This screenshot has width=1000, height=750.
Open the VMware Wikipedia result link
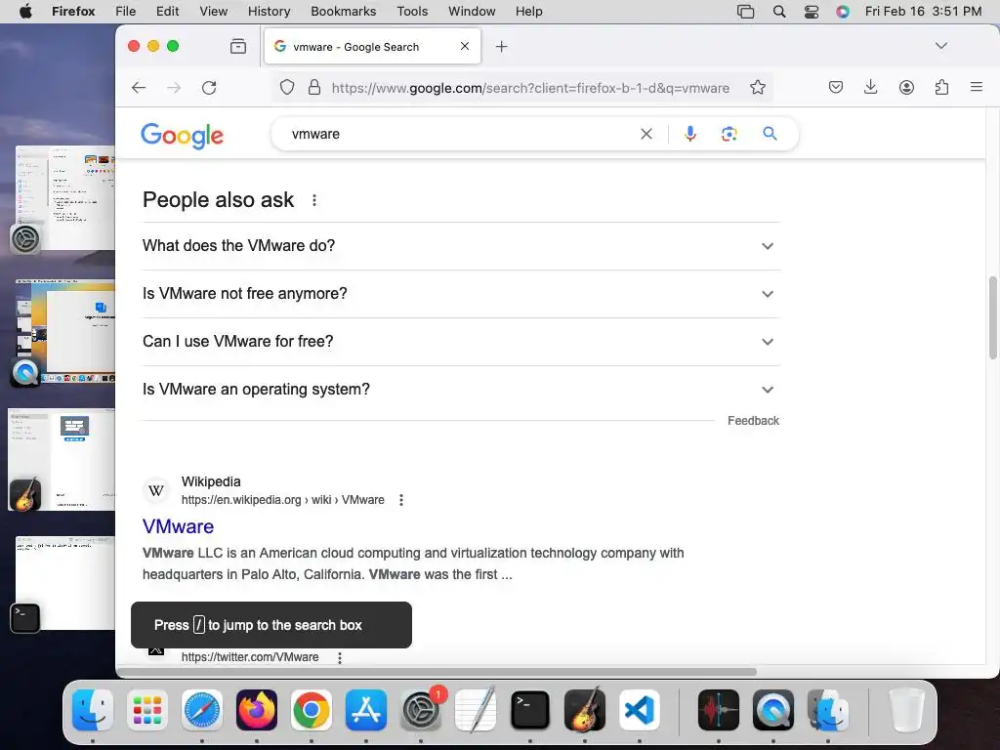[x=178, y=526]
